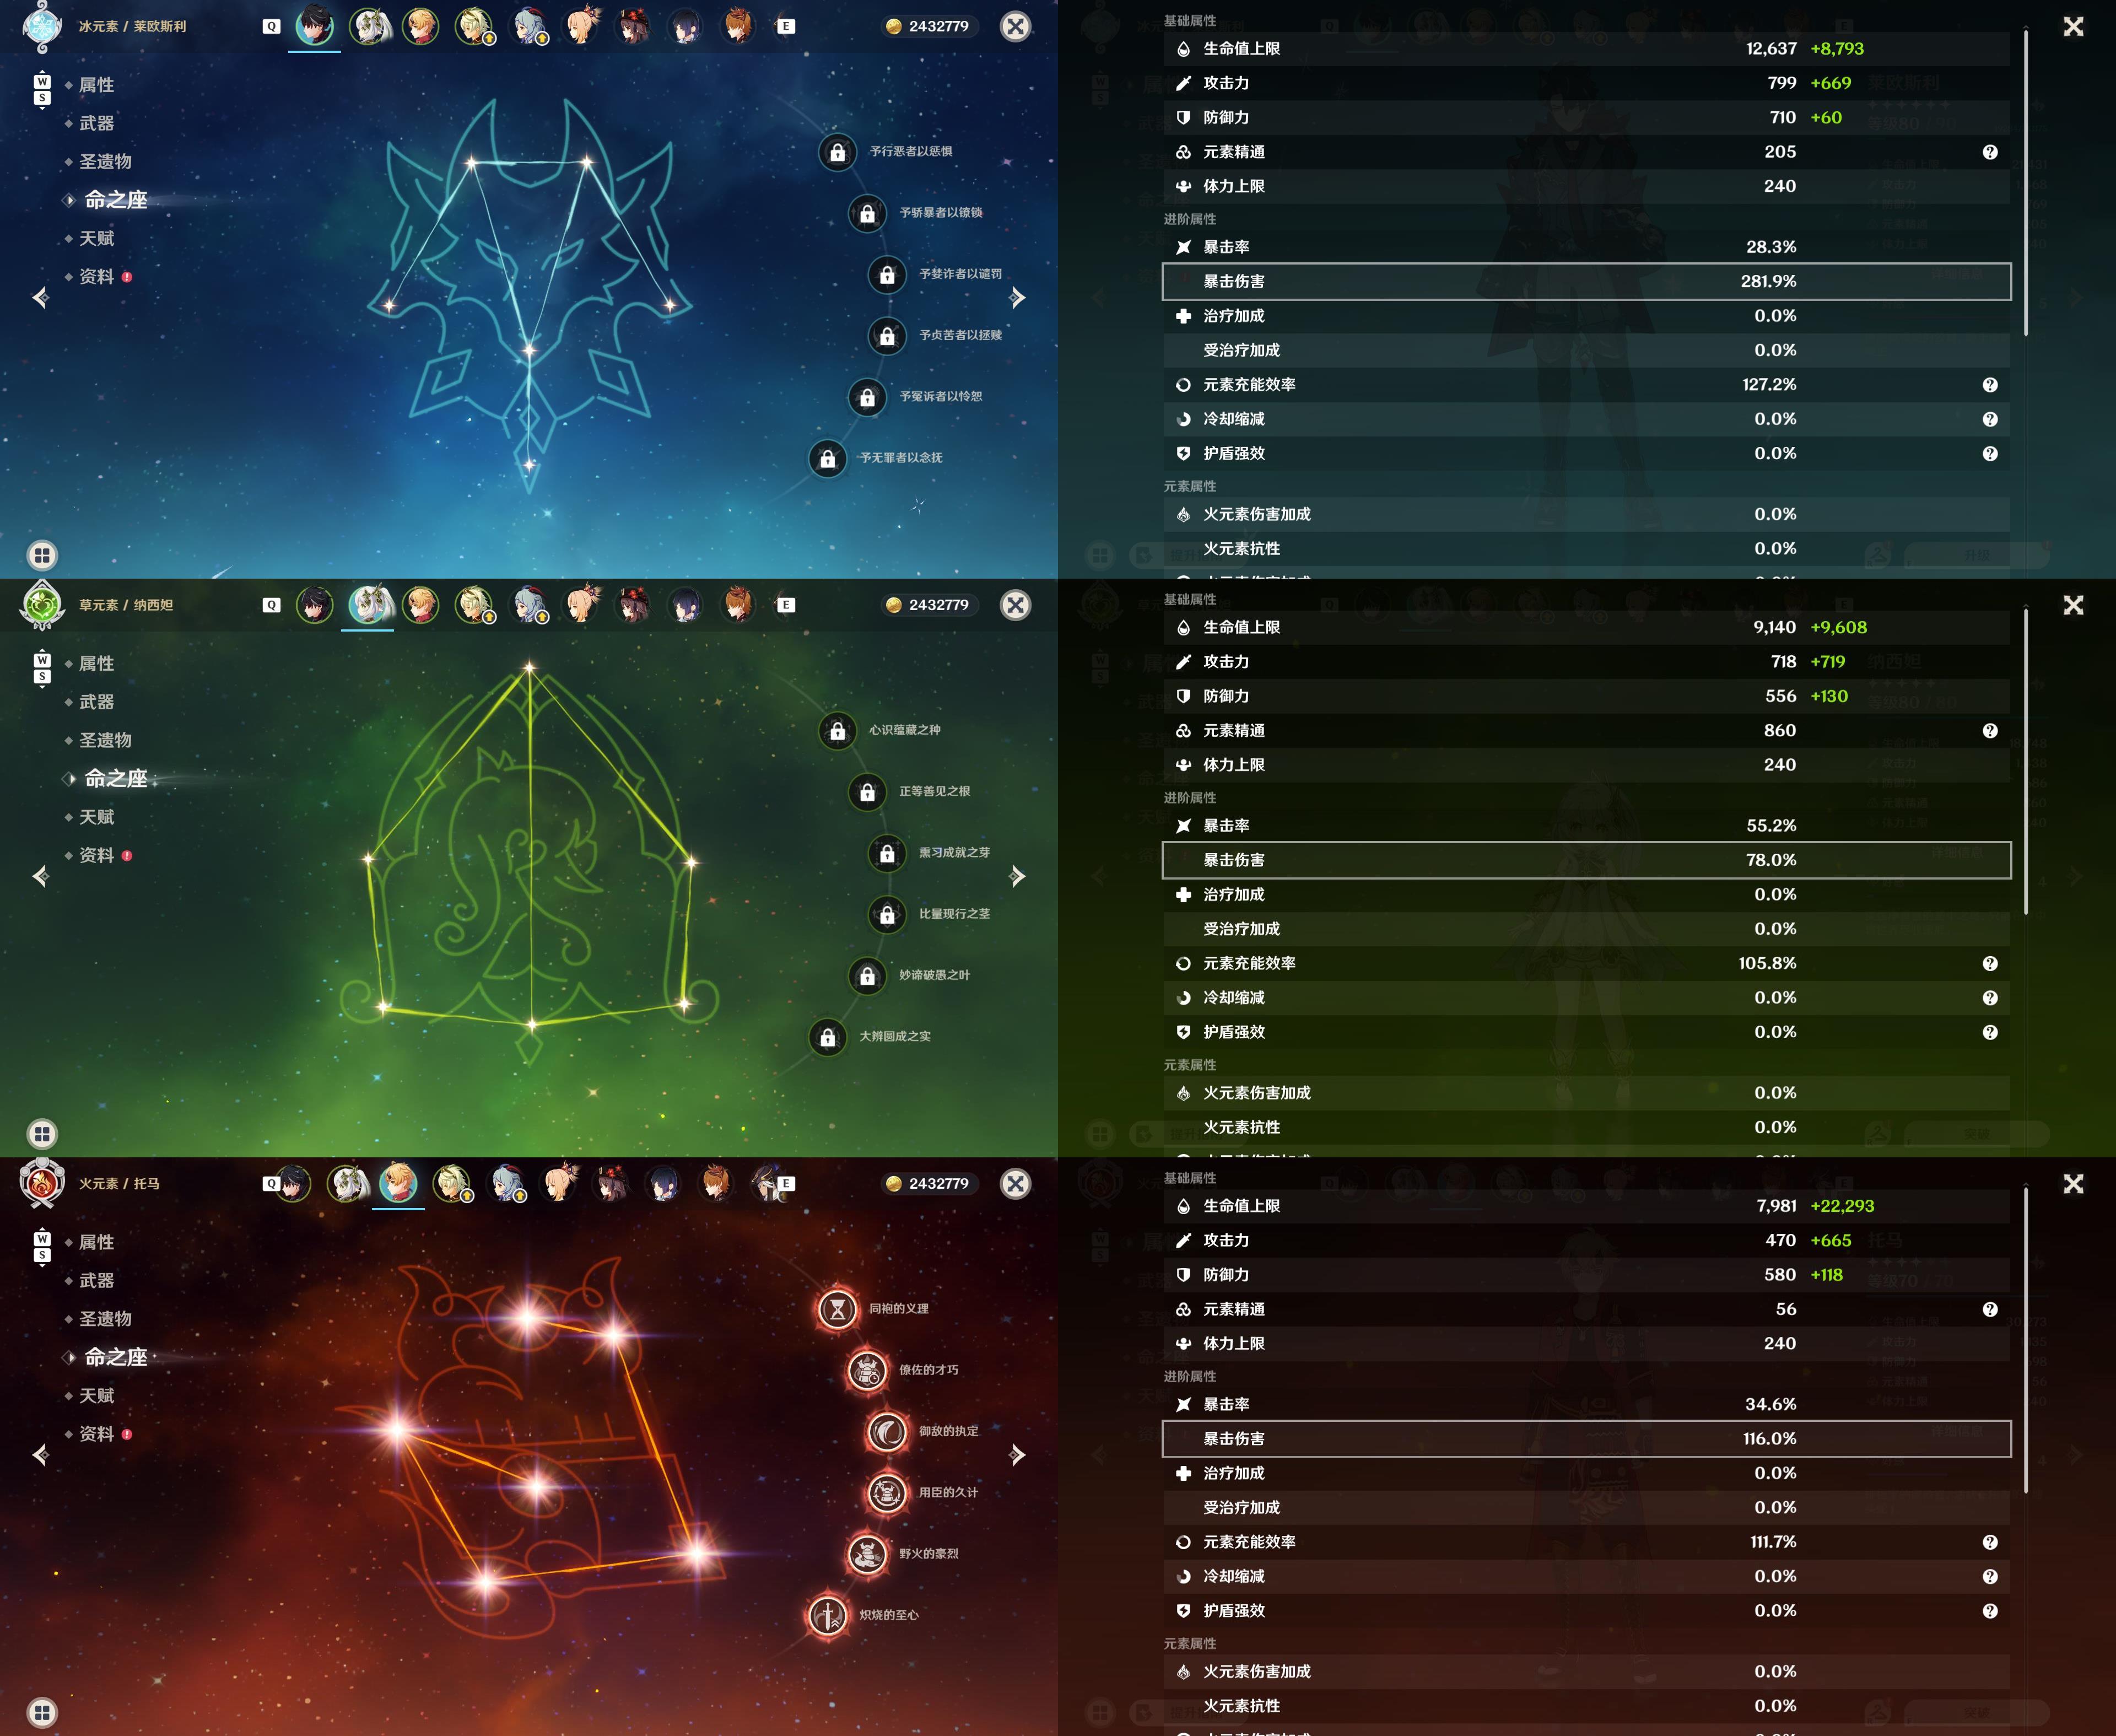Open 资料 tab in 托马 panel
2116x1736 pixels.
point(96,1434)
